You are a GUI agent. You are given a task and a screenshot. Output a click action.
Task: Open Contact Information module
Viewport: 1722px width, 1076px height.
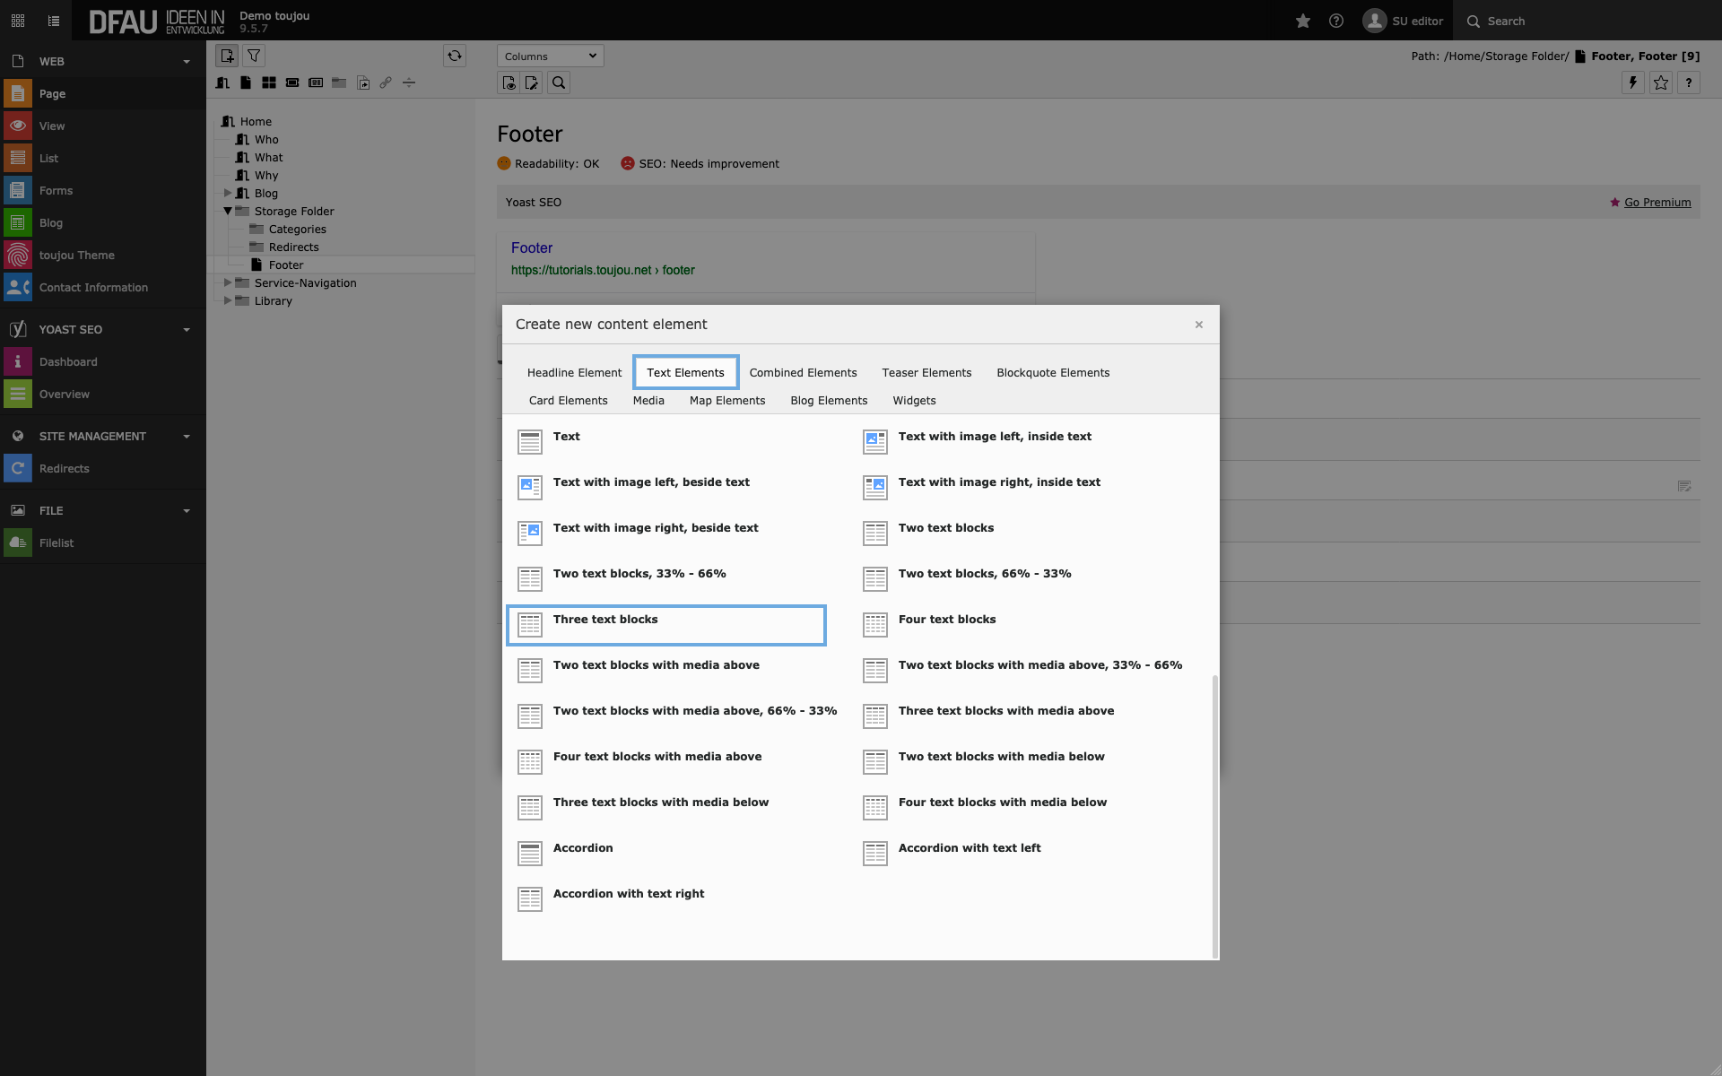[x=93, y=288]
